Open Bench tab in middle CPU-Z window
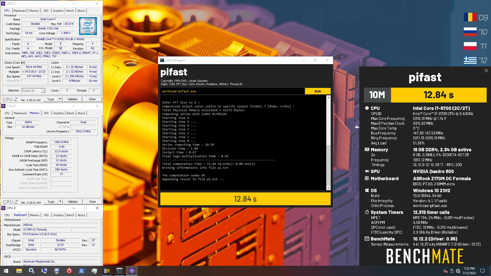 (x=70, y=113)
